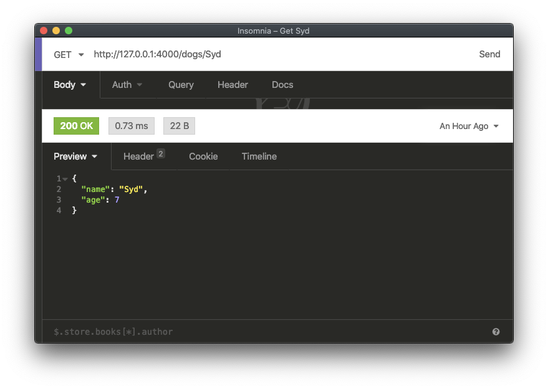Viewport: 548px width, 389px height.
Task: Open the Body type dropdown
Action: (70, 85)
